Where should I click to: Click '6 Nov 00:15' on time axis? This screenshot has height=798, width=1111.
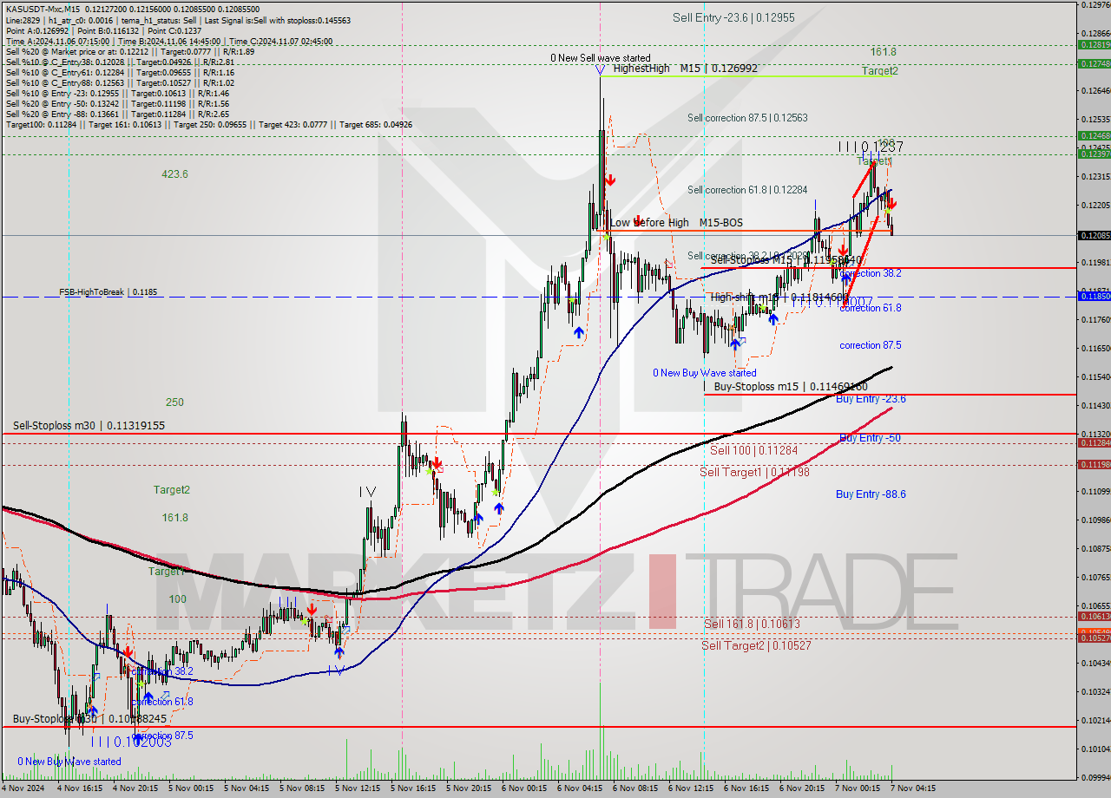tap(525, 788)
